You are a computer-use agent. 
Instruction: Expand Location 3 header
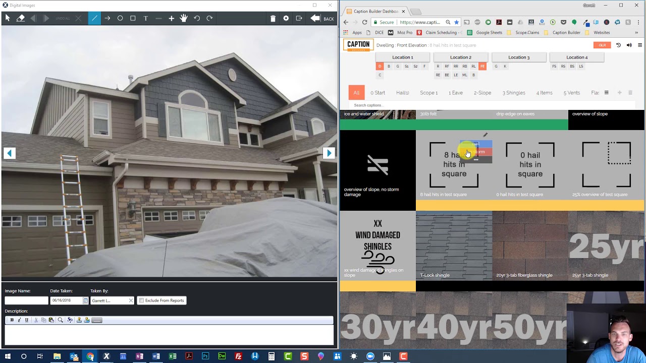tap(519, 57)
